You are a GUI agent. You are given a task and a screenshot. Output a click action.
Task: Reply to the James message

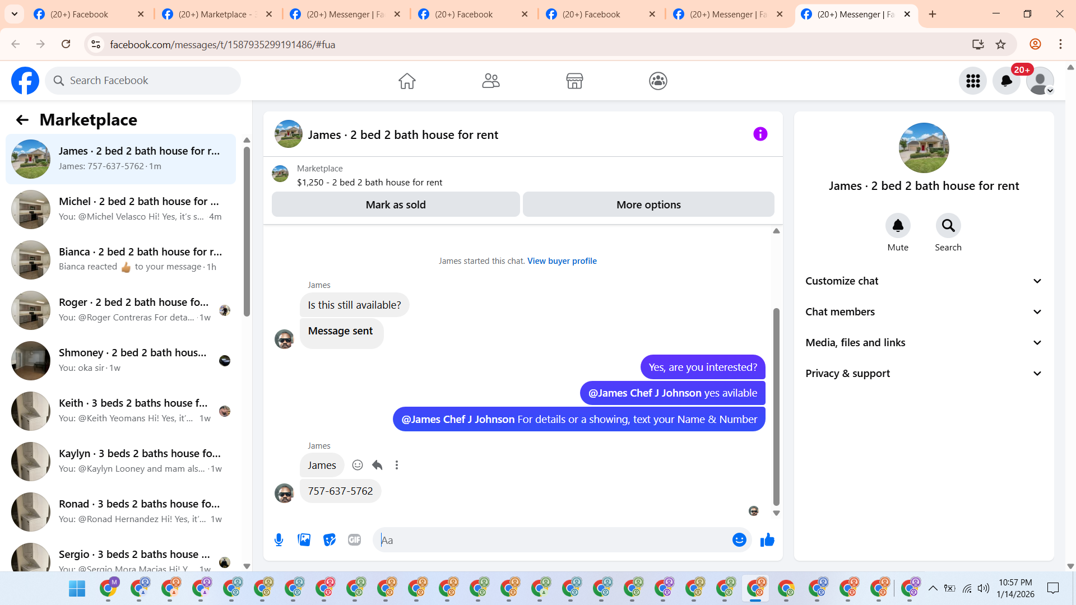coord(377,465)
